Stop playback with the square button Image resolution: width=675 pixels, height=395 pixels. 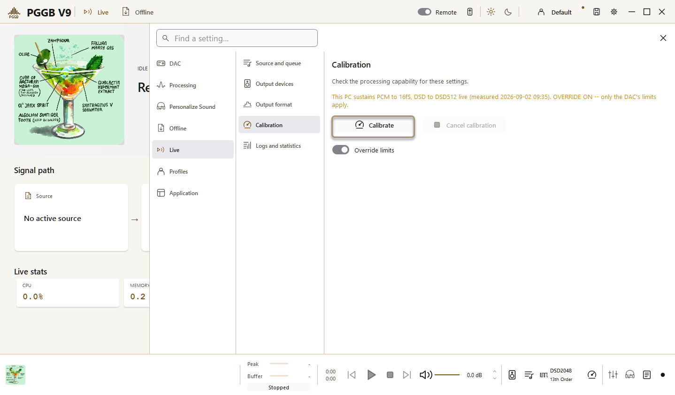(x=390, y=375)
